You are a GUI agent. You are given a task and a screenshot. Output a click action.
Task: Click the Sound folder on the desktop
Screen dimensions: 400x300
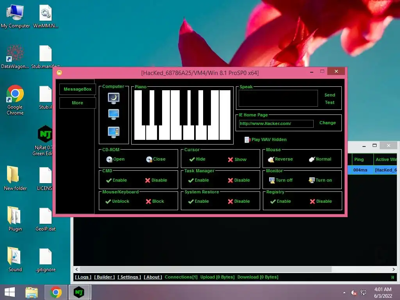tap(15, 259)
